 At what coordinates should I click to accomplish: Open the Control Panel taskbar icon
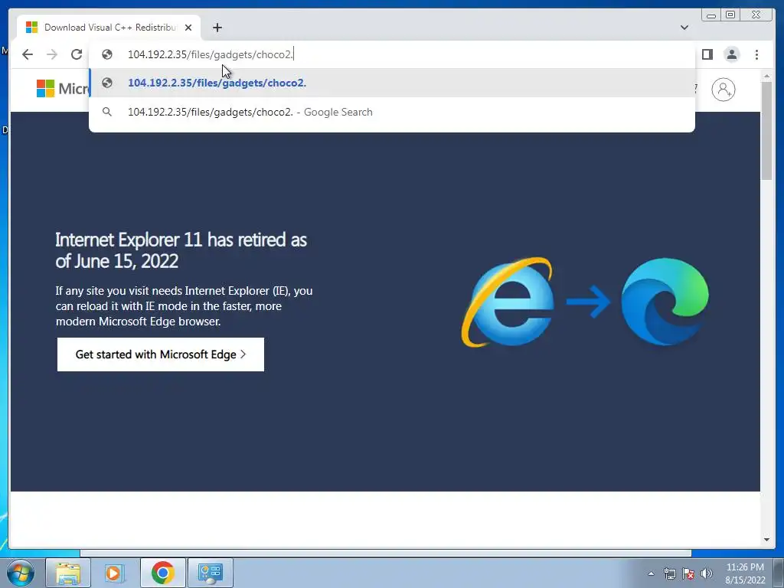point(210,573)
